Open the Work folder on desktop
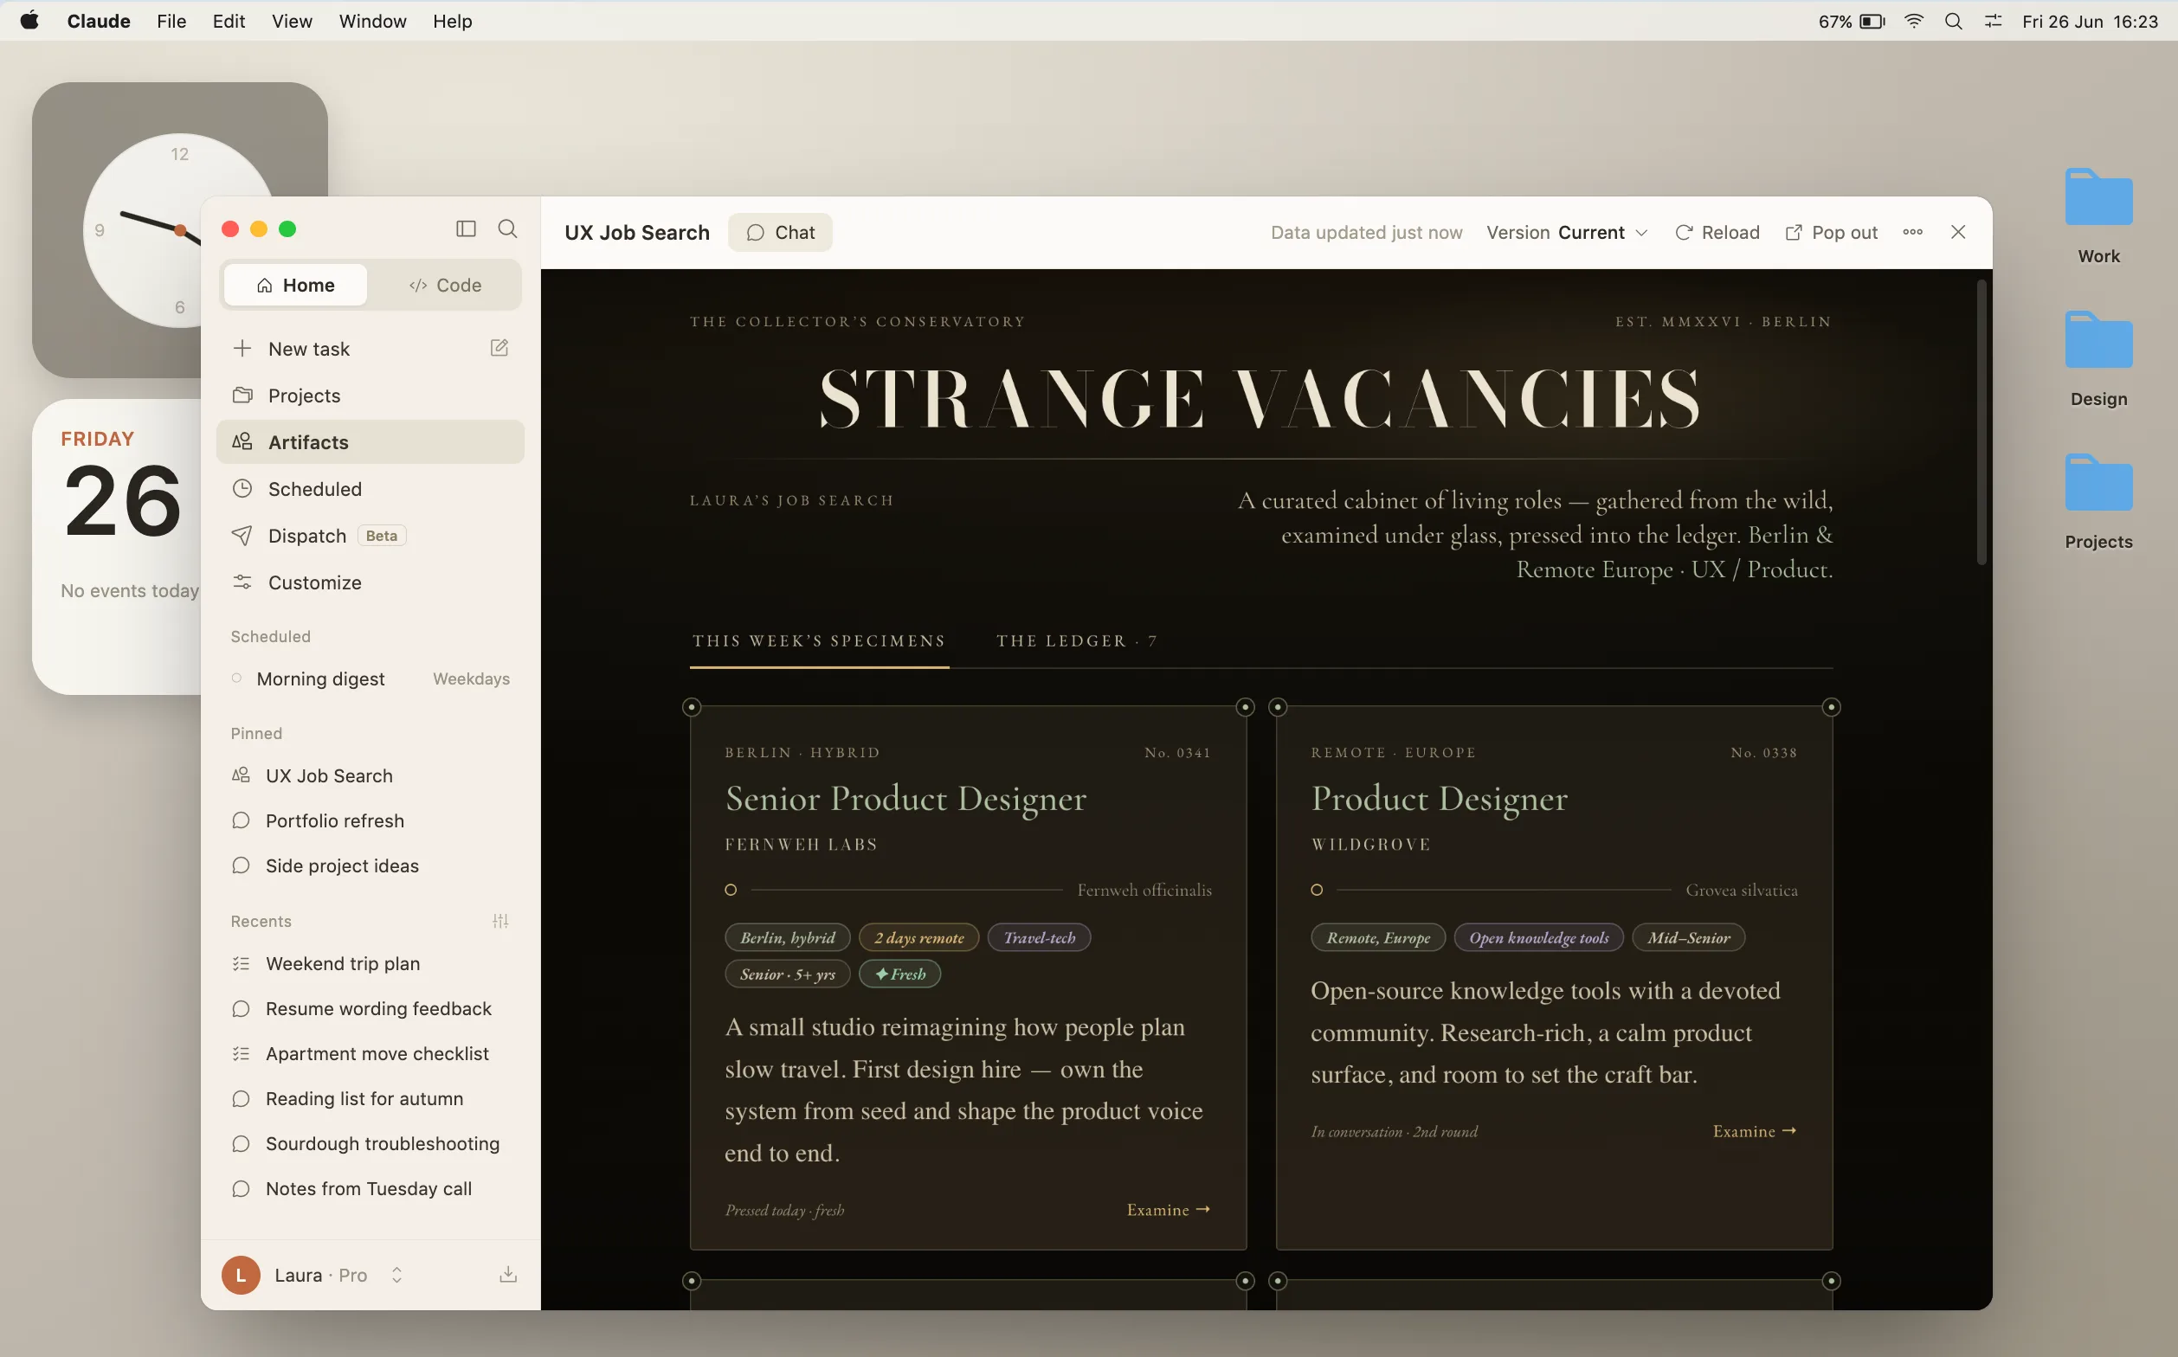This screenshot has height=1357, width=2178. [2098, 215]
